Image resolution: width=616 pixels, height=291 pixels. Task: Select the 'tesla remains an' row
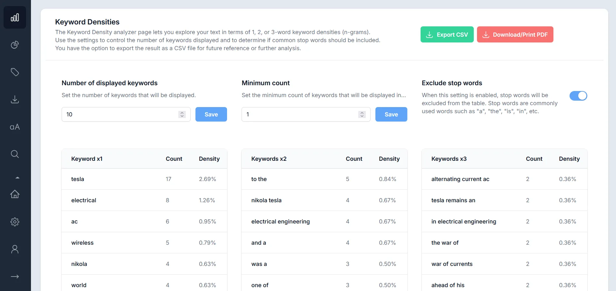pyautogui.click(x=504, y=200)
